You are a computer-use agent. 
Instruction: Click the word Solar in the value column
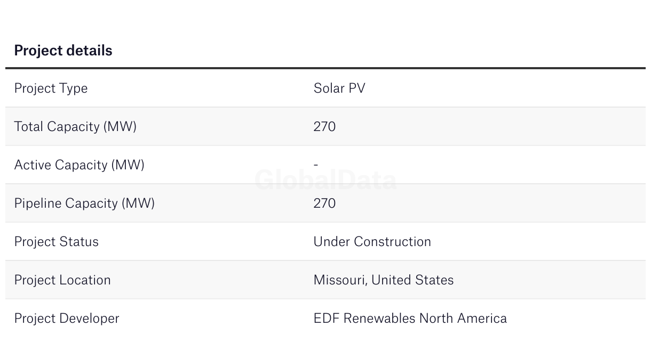(x=329, y=88)
